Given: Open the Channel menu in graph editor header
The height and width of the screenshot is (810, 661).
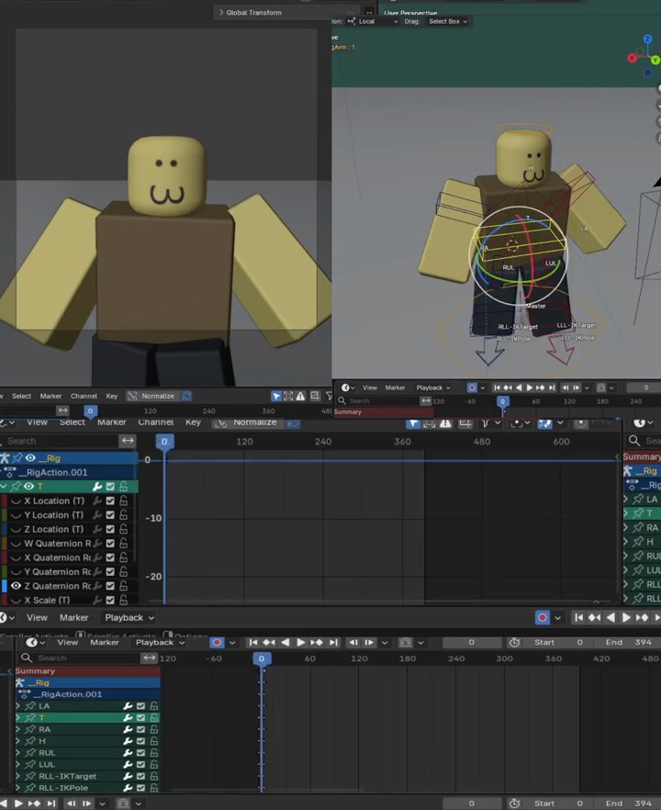Looking at the screenshot, I should (156, 422).
